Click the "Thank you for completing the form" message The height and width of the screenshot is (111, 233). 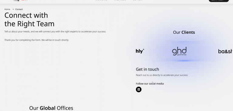tap(36, 40)
